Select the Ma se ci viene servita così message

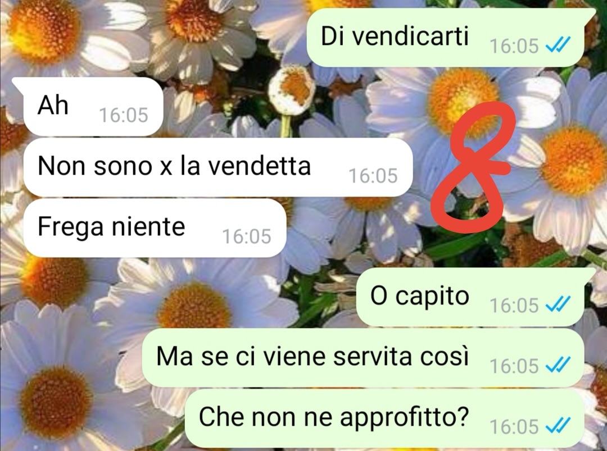tap(363, 357)
